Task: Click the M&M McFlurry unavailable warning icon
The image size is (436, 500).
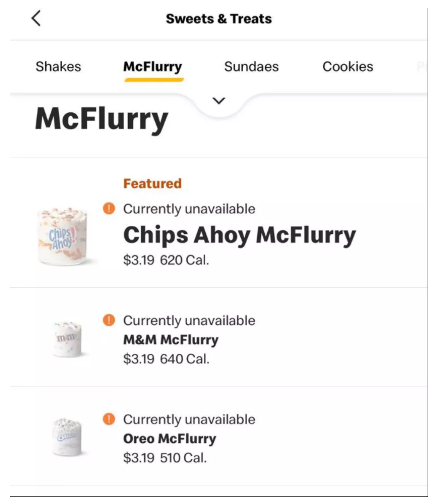Action: point(109,320)
